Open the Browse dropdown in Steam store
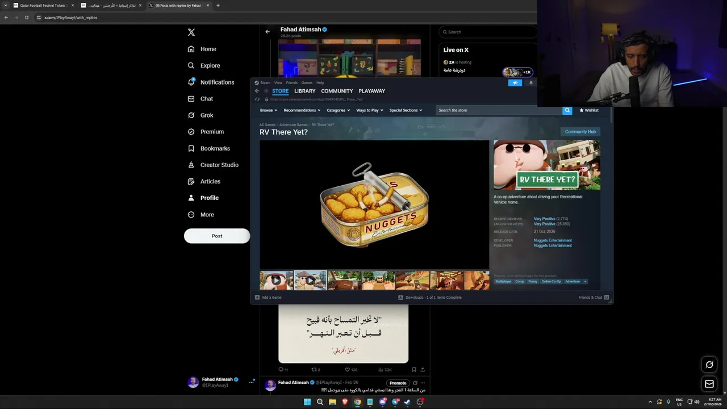Image resolution: width=727 pixels, height=409 pixels. coord(269,110)
